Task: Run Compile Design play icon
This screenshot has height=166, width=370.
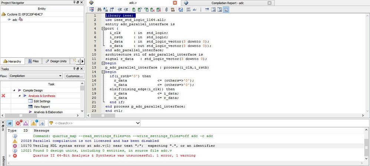Action: point(19,90)
